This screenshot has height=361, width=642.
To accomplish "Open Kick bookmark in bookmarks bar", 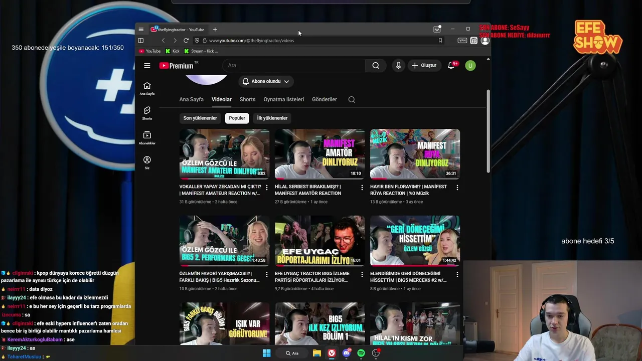I will pyautogui.click(x=173, y=51).
